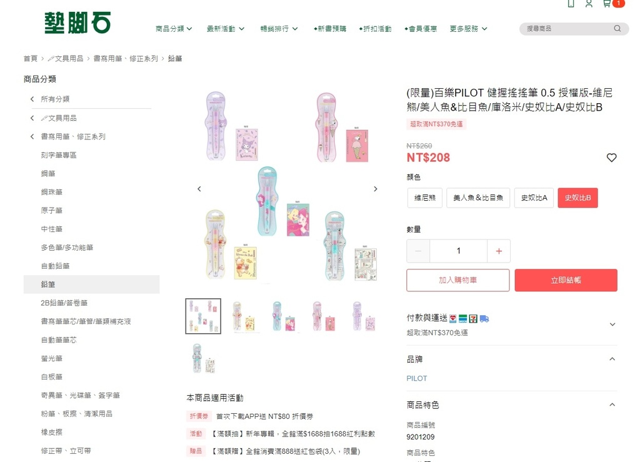Viewport: 640px width, 462px height.
Task: Open the shopping cart icon
Action: click(x=606, y=4)
